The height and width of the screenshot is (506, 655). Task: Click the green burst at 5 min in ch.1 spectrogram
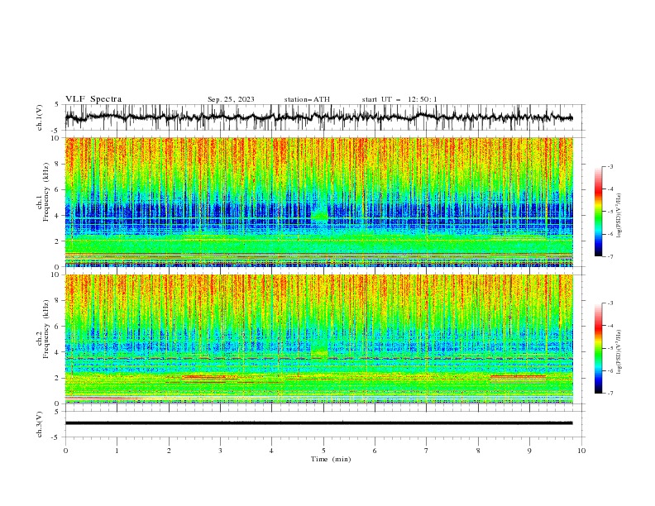point(320,216)
